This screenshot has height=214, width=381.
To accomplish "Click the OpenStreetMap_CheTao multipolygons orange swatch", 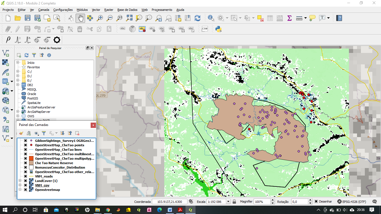I will (31, 159).
